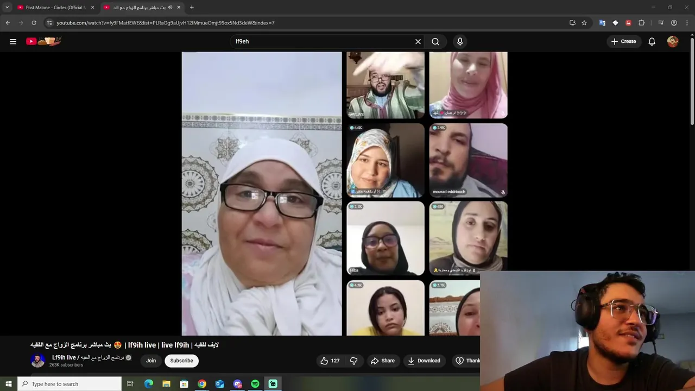Click the Windows taskbar search box
The height and width of the screenshot is (391, 695).
click(69, 384)
